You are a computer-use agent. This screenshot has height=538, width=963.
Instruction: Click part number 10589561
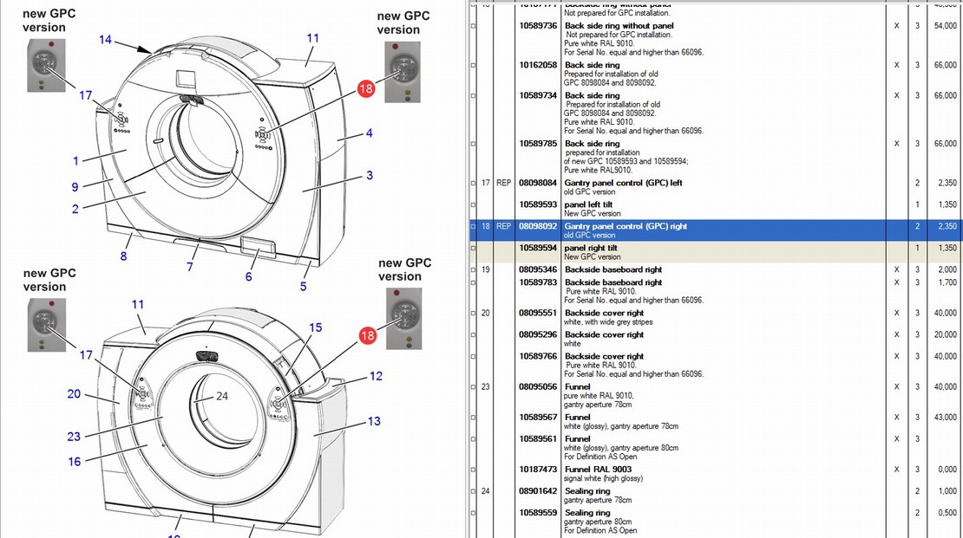pos(538,438)
